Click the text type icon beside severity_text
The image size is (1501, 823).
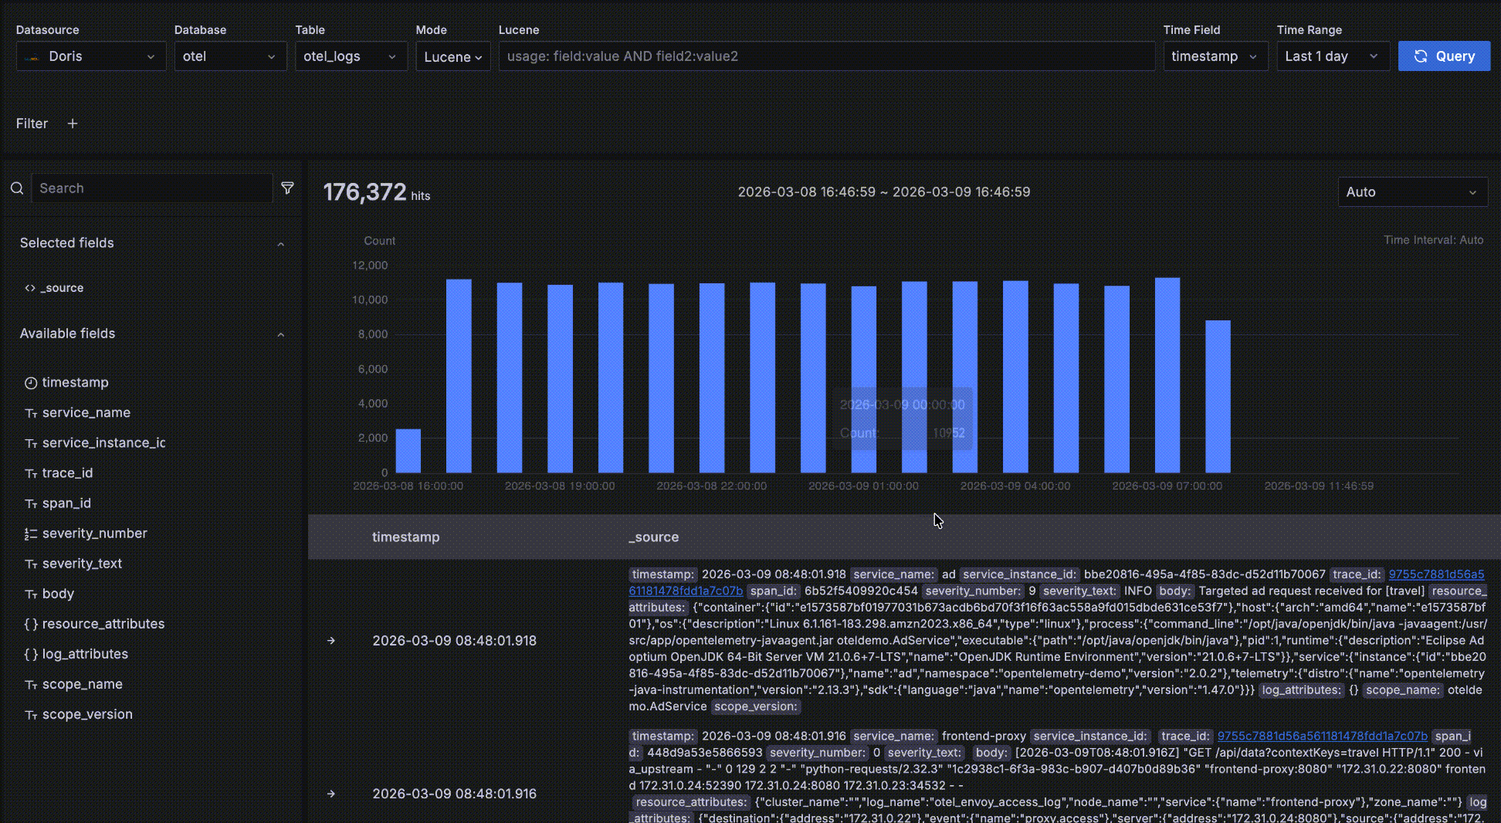[x=31, y=564]
